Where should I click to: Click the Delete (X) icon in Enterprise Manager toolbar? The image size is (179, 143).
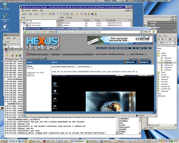pos(58,14)
